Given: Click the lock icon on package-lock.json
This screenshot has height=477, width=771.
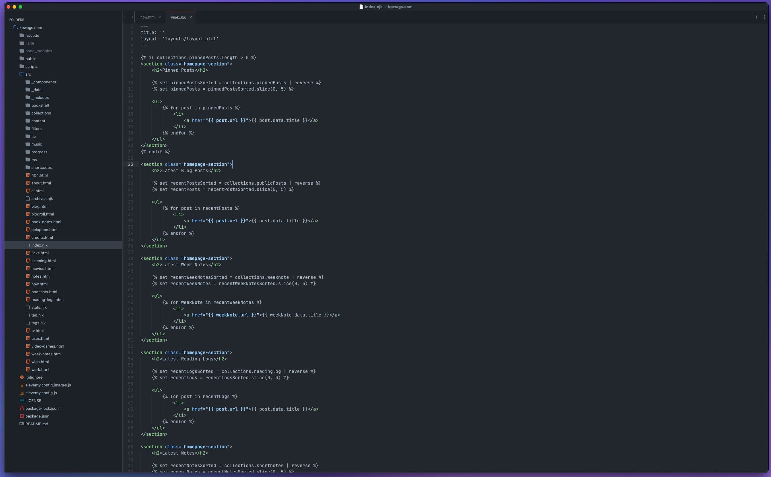Looking at the screenshot, I should coord(22,408).
